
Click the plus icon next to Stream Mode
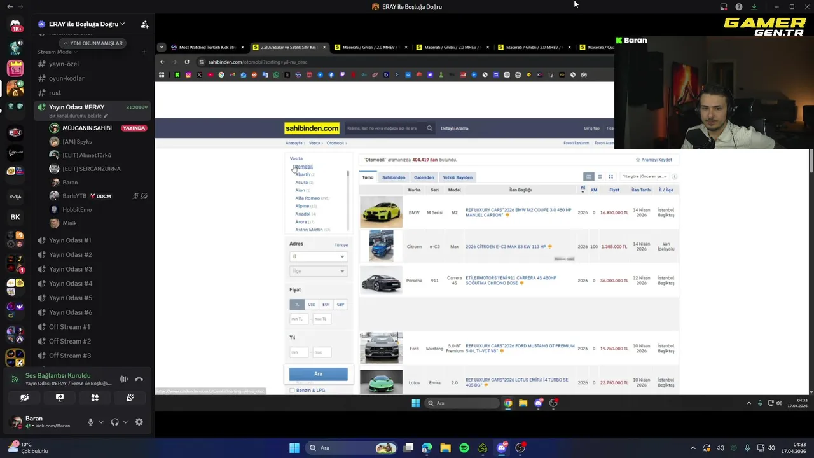(144, 52)
